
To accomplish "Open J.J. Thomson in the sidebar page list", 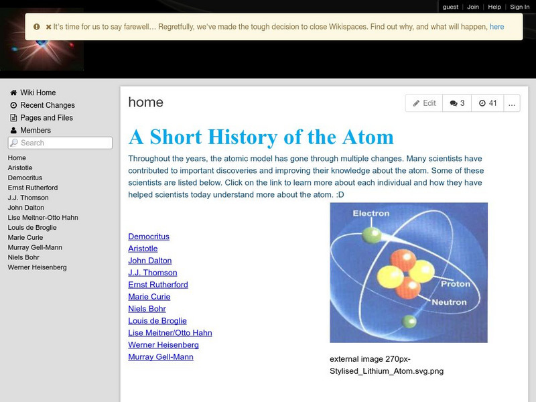I will coord(28,198).
